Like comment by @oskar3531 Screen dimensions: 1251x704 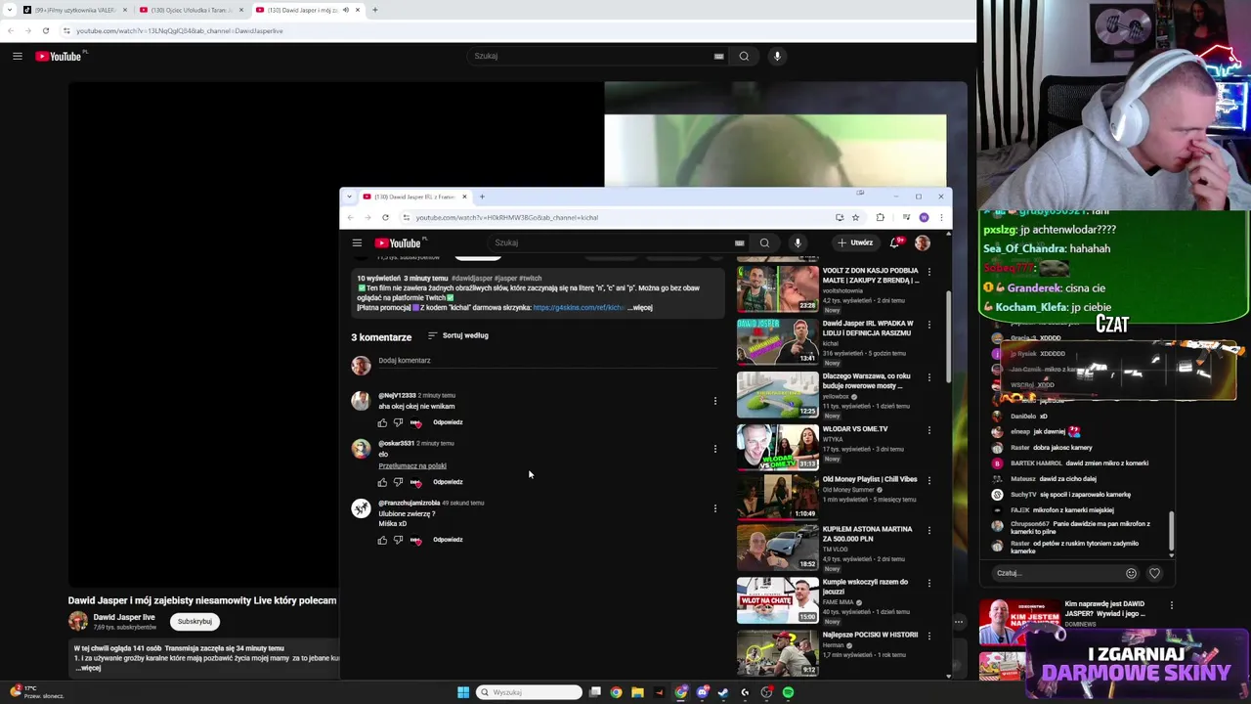point(382,482)
